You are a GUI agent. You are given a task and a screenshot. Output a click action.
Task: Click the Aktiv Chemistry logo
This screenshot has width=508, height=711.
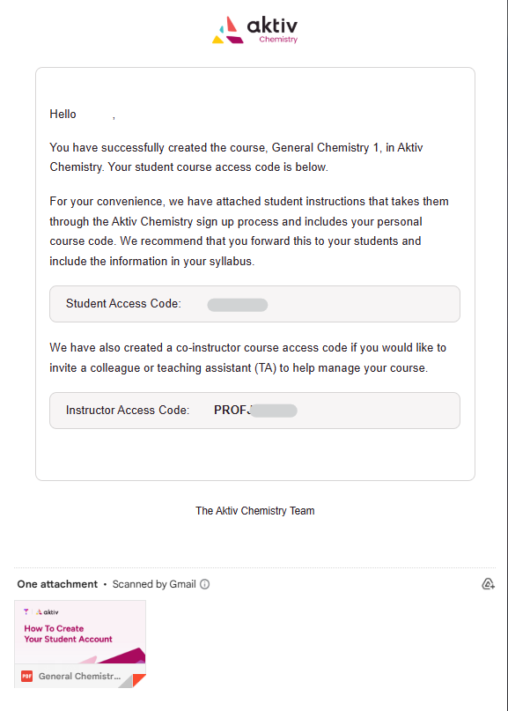[x=254, y=30]
